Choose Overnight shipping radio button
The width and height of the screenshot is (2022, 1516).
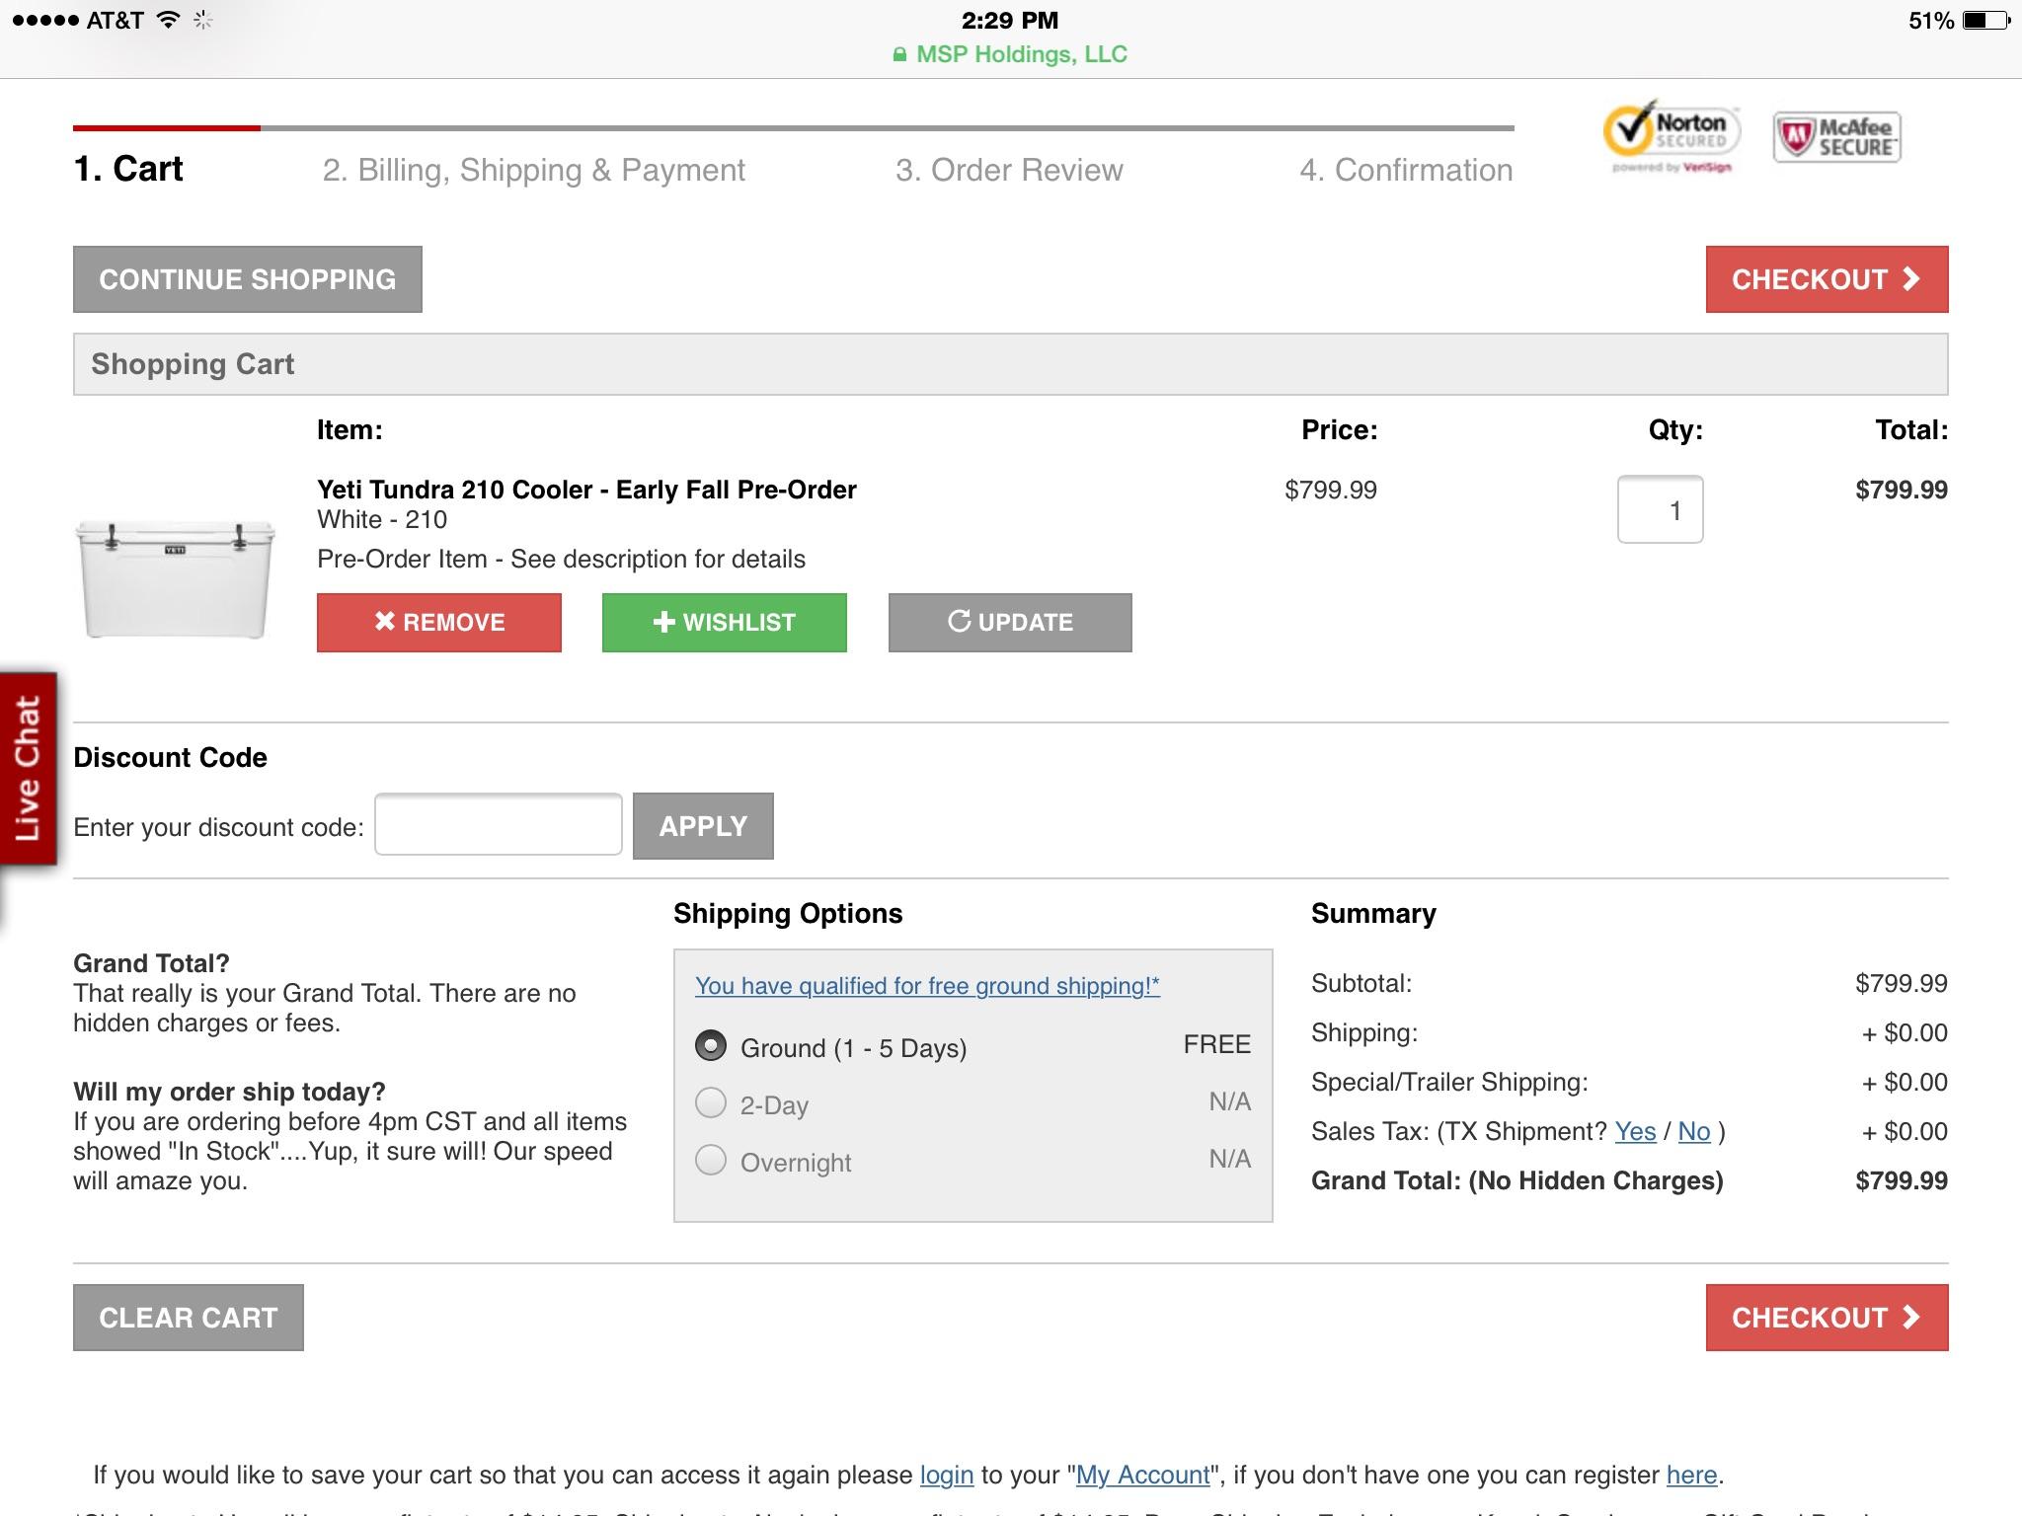point(711,1161)
